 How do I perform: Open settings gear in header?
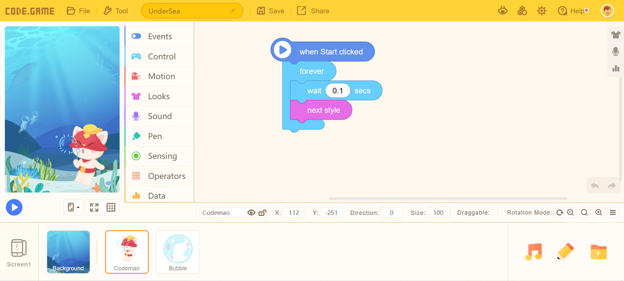(542, 11)
